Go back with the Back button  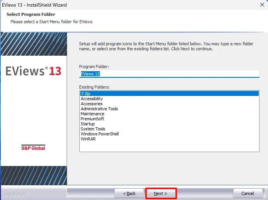129,193
